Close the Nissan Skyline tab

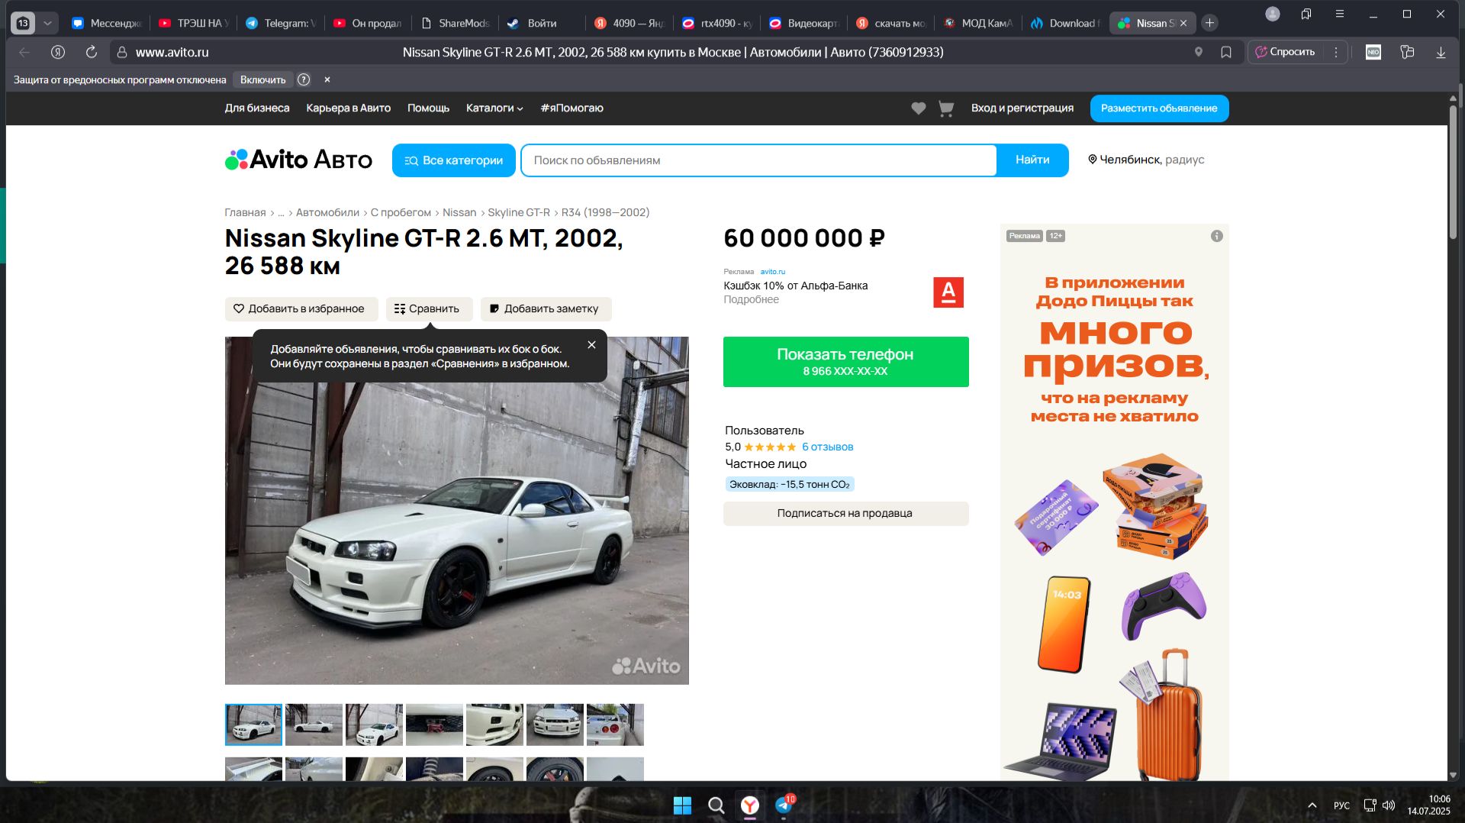[1183, 23]
